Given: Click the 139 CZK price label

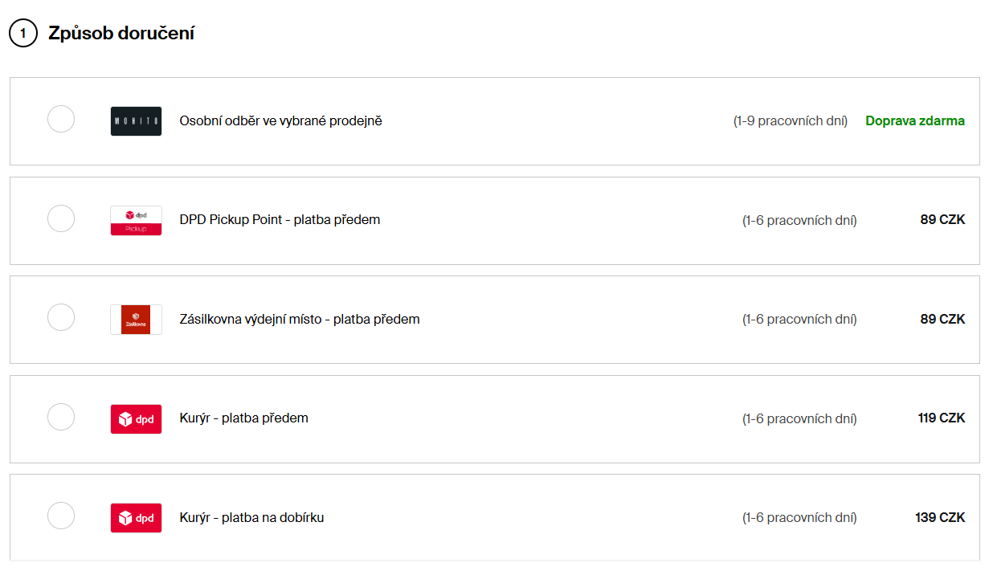Looking at the screenshot, I should click(940, 518).
